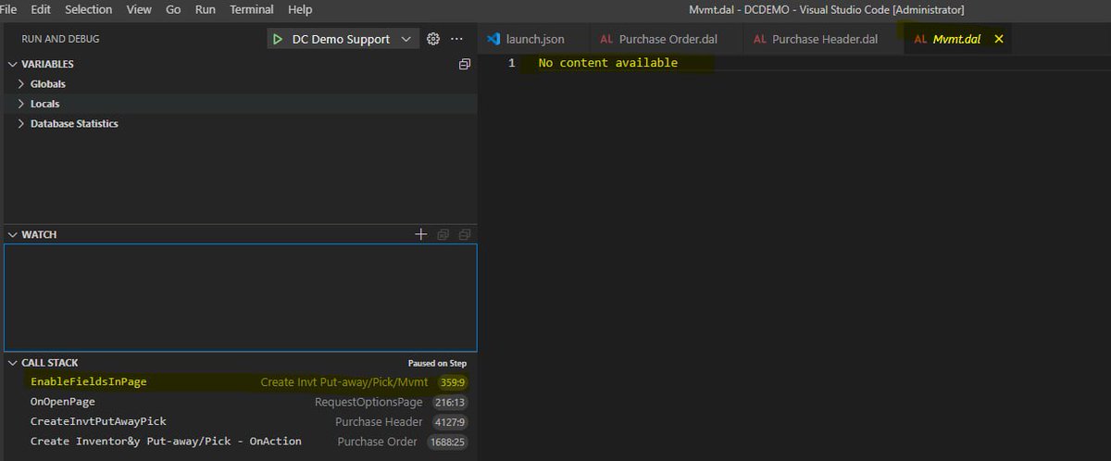Open the Terminal menu
Image resolution: width=1111 pixels, height=461 pixels.
pyautogui.click(x=252, y=9)
